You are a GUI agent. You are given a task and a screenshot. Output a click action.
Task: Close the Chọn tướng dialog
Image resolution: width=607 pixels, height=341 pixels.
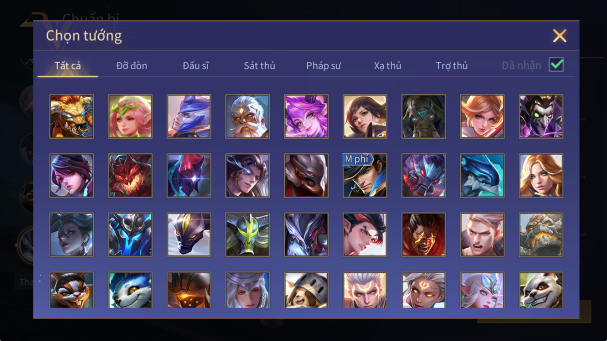click(x=560, y=36)
